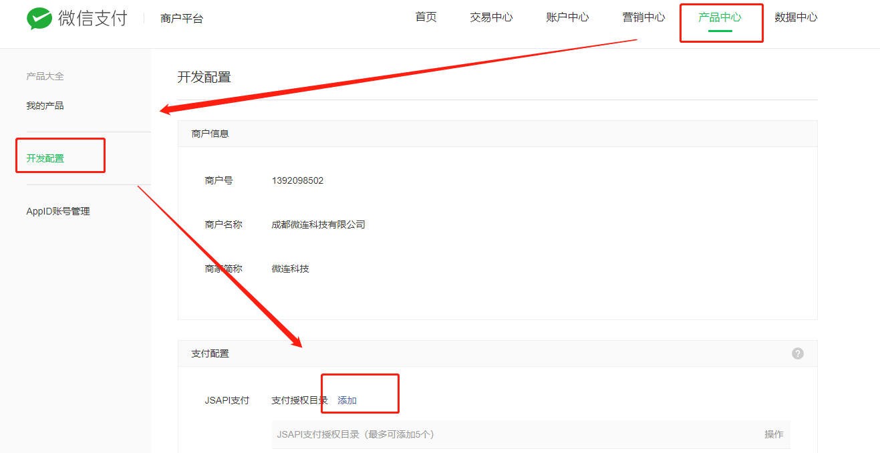
Task: Click the 商户号 field label
Action: pos(219,180)
